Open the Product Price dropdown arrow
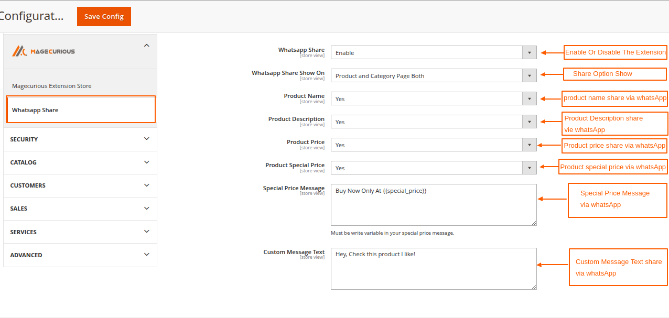This screenshot has width=669, height=318. [530, 145]
